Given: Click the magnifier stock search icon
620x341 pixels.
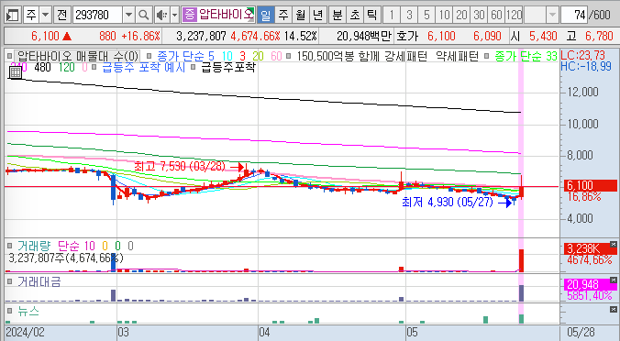Looking at the screenshot, I should (x=143, y=15).
